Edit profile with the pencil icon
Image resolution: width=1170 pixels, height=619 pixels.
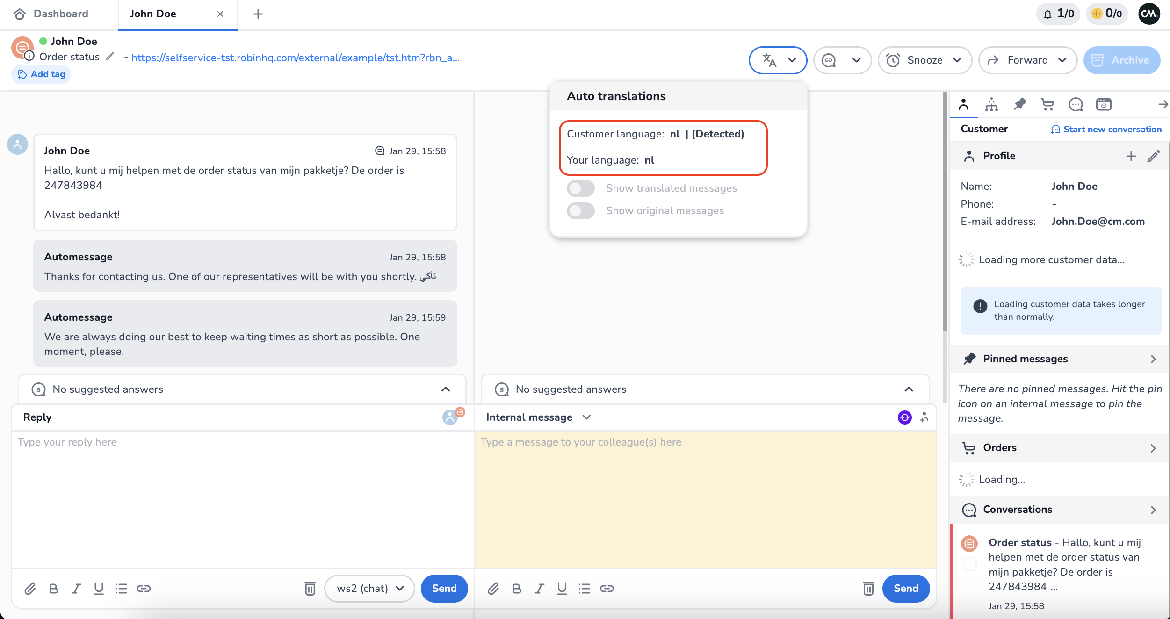1154,156
